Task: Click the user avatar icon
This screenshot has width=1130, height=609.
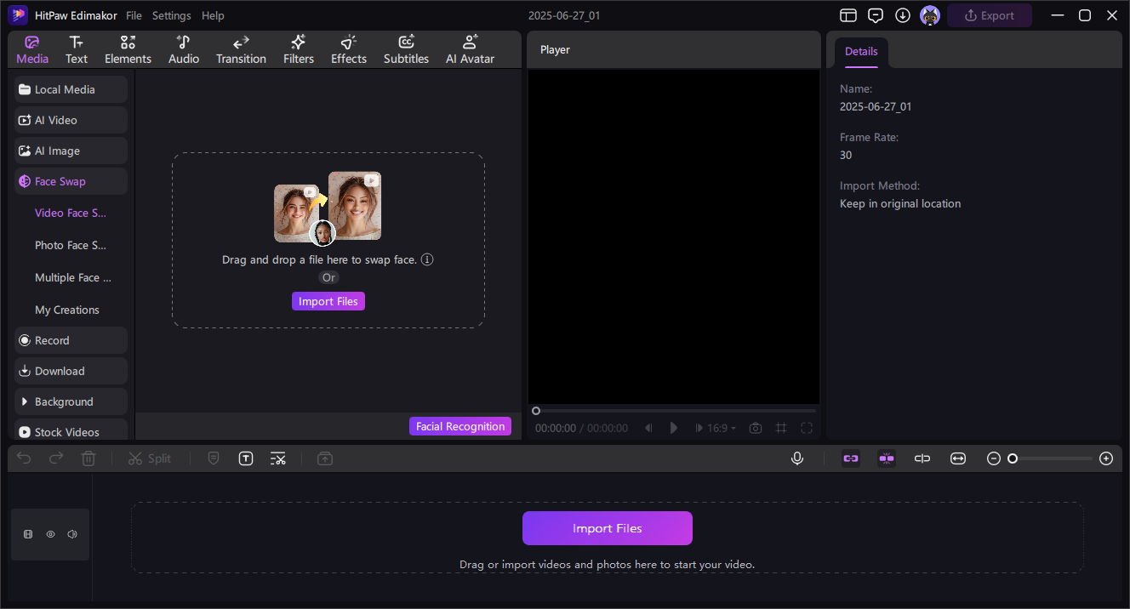Action: coord(930,15)
